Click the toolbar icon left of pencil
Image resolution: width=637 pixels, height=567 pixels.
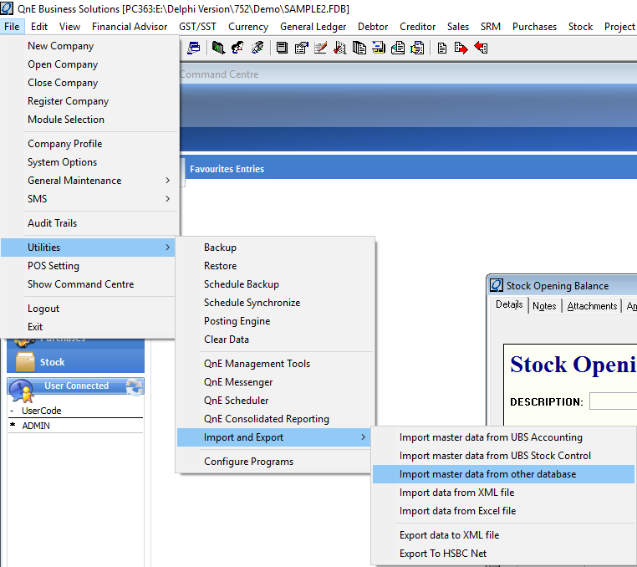coord(301,48)
